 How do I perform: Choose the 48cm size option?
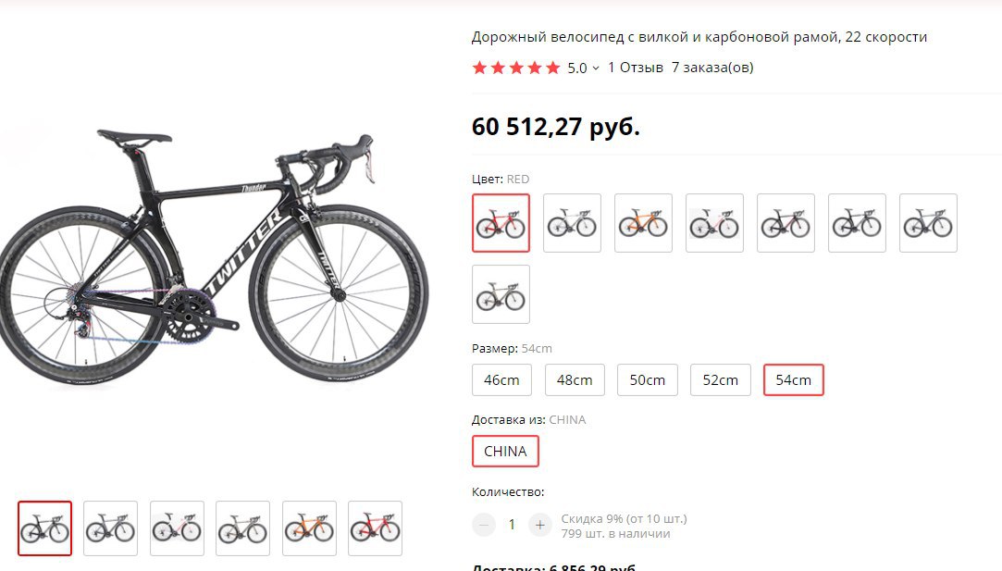tap(575, 380)
